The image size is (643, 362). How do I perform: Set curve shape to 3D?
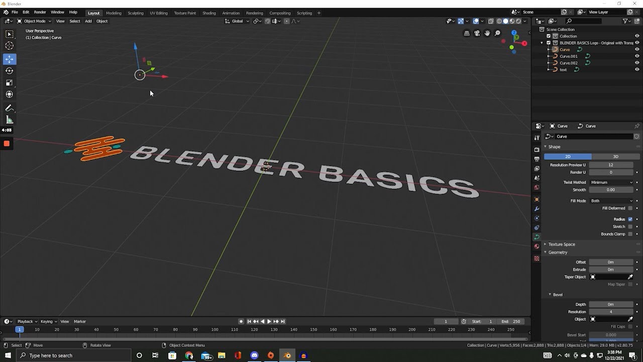click(x=615, y=156)
